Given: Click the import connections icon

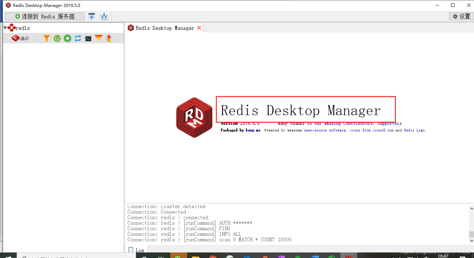Looking at the screenshot, I should click(x=92, y=16).
